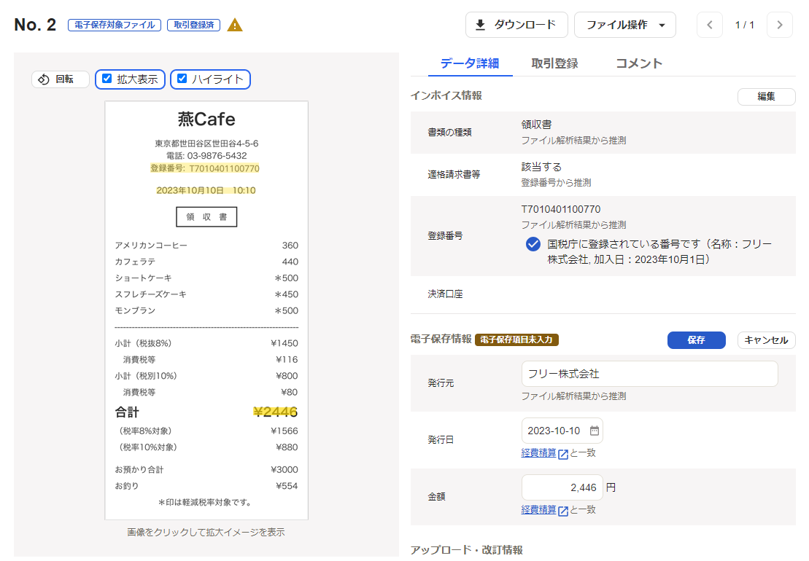
Task: Switch to the 取引登録 tab
Action: 554,63
